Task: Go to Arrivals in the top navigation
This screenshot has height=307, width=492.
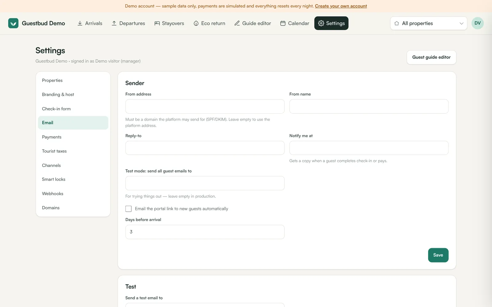Action: 90,23
